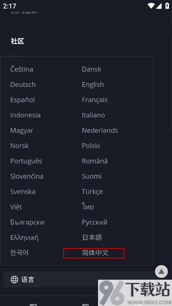
Task: Pick Italiano from the list
Action: (93, 115)
